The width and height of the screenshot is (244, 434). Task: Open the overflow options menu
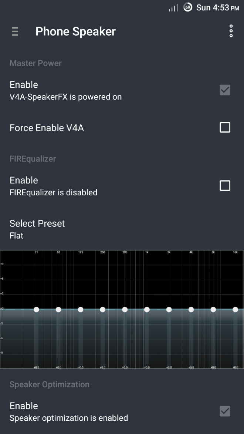tap(231, 31)
